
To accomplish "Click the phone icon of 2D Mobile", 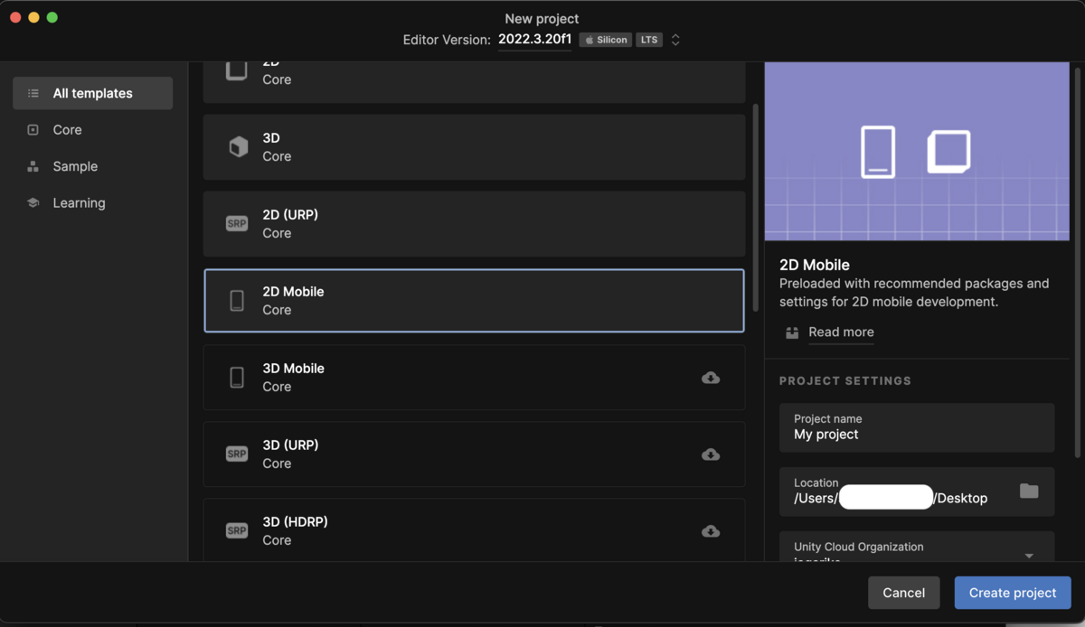I will click(237, 301).
